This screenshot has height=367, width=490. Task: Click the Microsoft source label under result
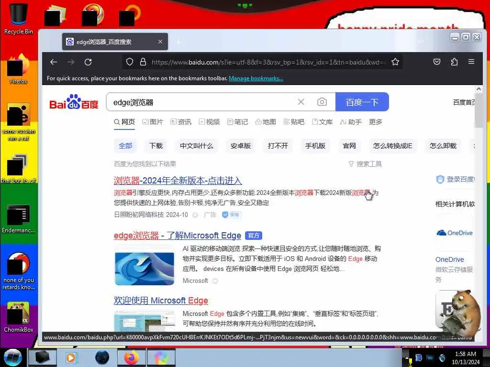click(195, 281)
